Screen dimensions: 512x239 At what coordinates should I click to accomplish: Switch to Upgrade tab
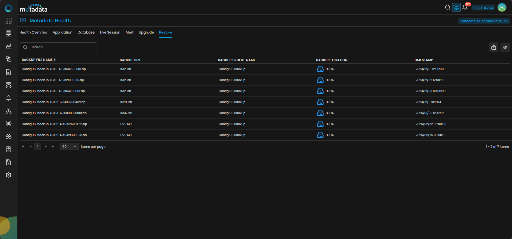click(x=146, y=32)
